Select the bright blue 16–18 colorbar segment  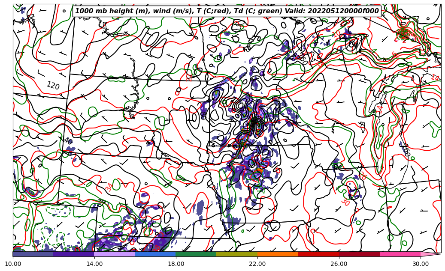(155, 254)
